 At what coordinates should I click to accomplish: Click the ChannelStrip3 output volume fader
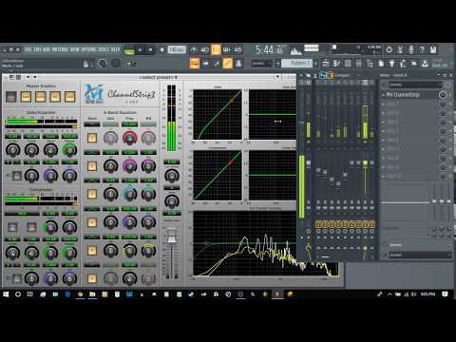click(x=171, y=238)
